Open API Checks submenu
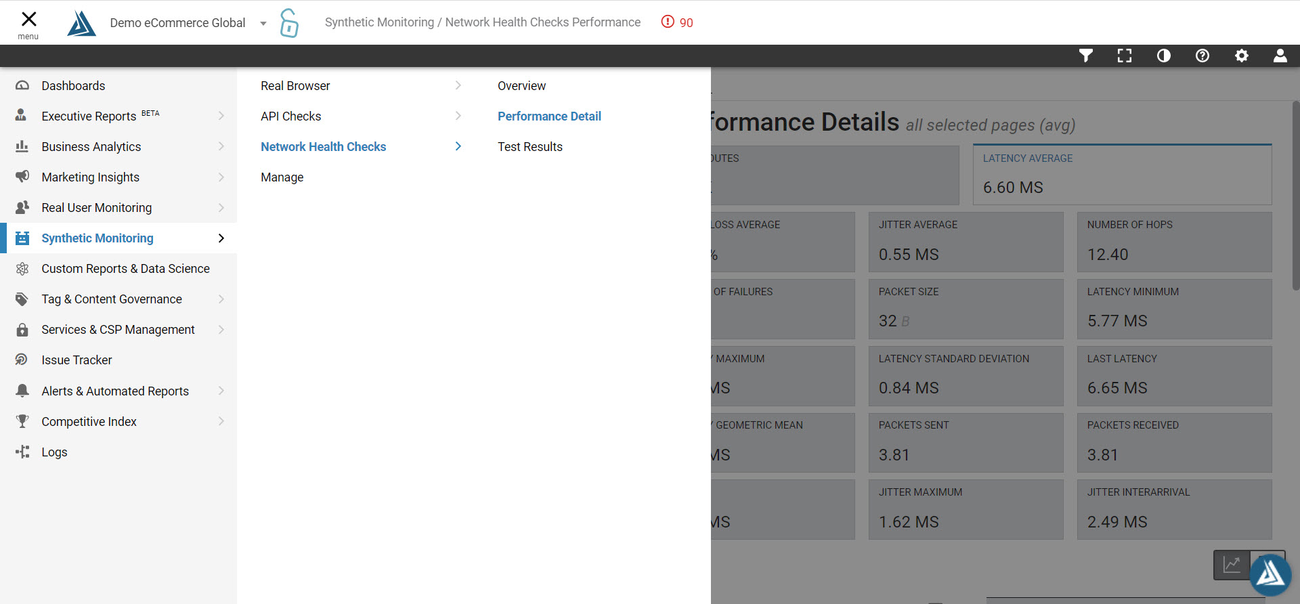1300x604 pixels. click(x=291, y=116)
